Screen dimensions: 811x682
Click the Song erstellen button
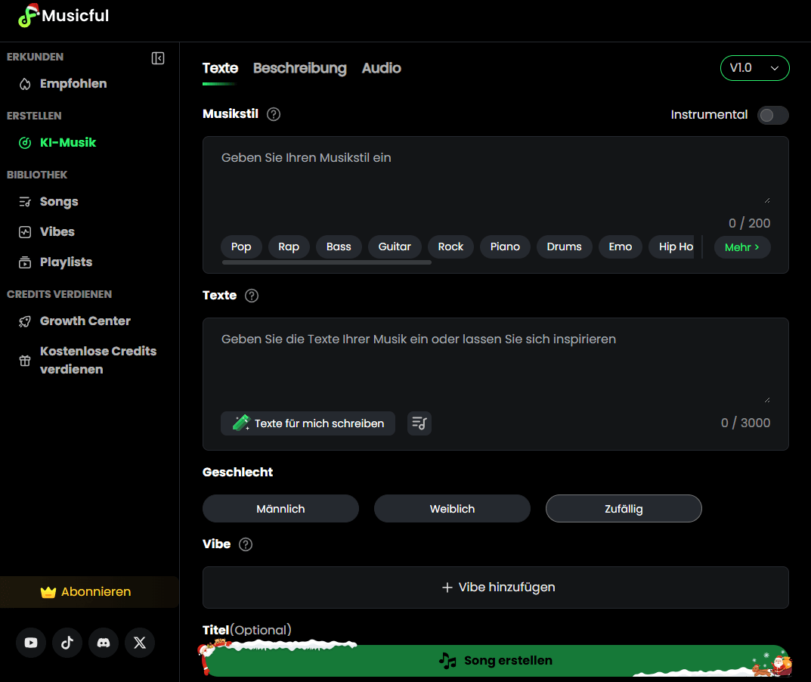coord(496,661)
